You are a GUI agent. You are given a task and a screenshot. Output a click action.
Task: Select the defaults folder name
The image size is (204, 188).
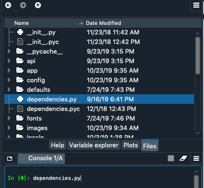pos(38,90)
